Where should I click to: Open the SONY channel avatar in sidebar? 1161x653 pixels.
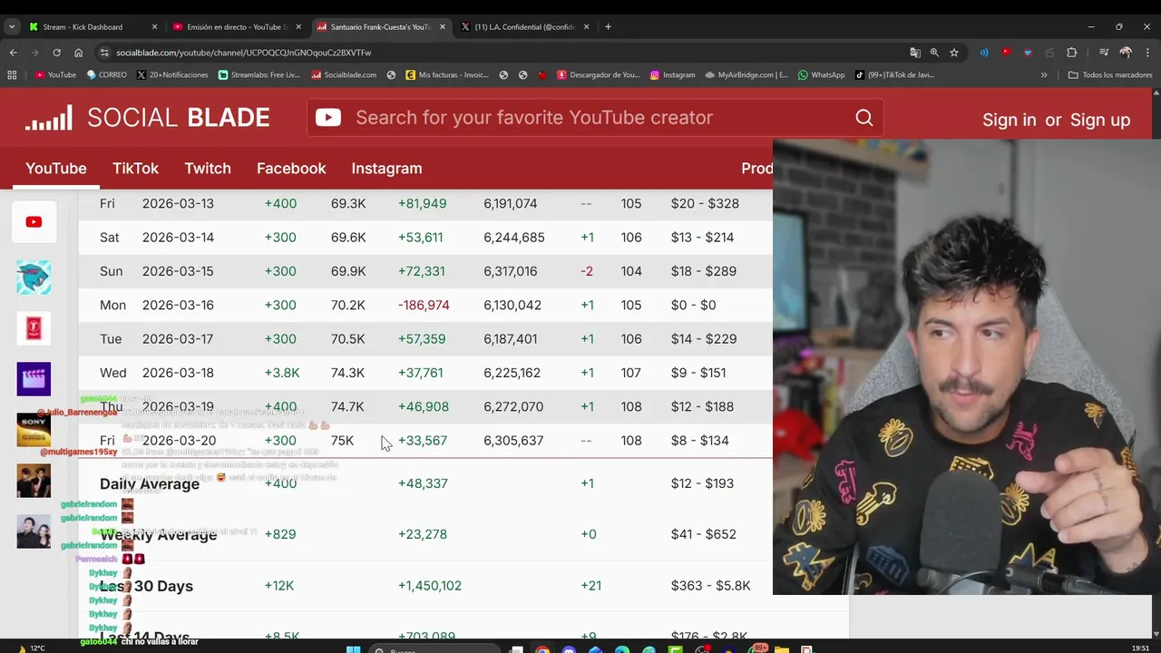coord(34,430)
